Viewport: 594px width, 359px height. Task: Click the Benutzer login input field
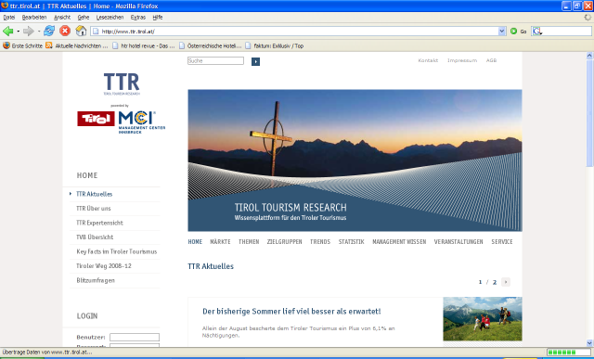(x=135, y=337)
